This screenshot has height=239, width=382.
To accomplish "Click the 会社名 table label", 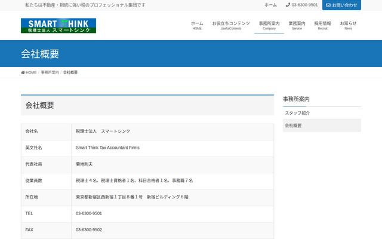I will [32, 131].
